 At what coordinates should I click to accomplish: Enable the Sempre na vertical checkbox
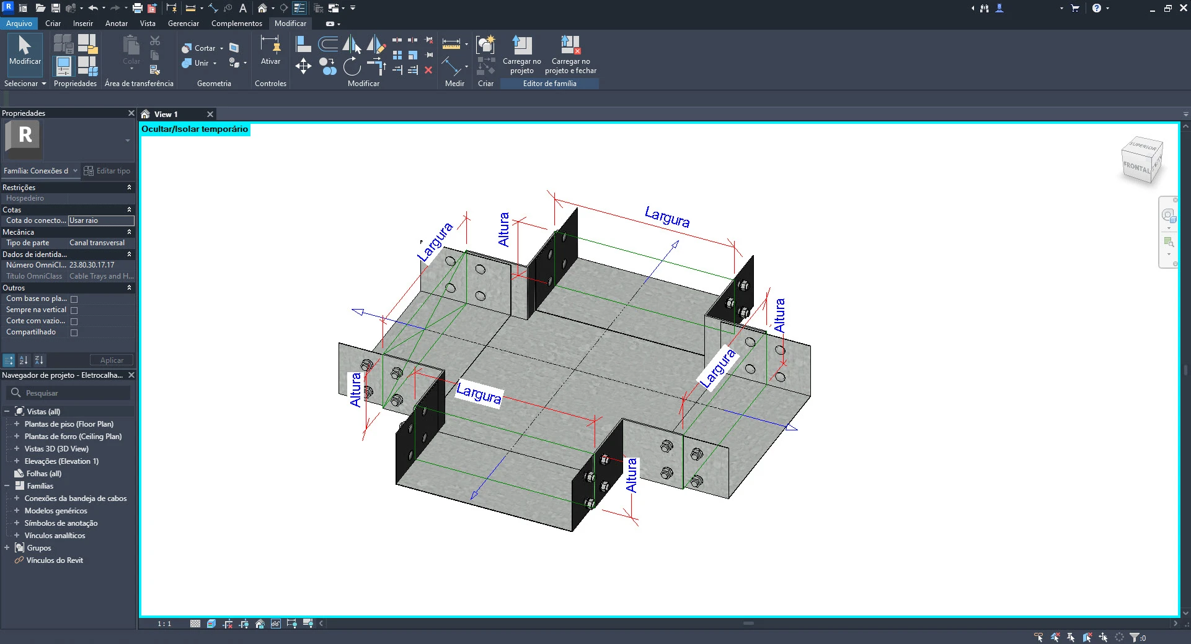pos(74,310)
